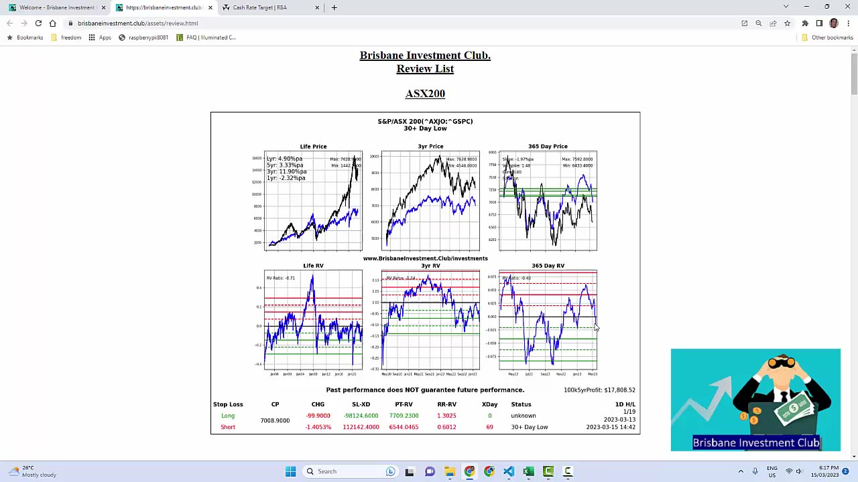Close the brisbaneinvestment.club review tab

210,7
